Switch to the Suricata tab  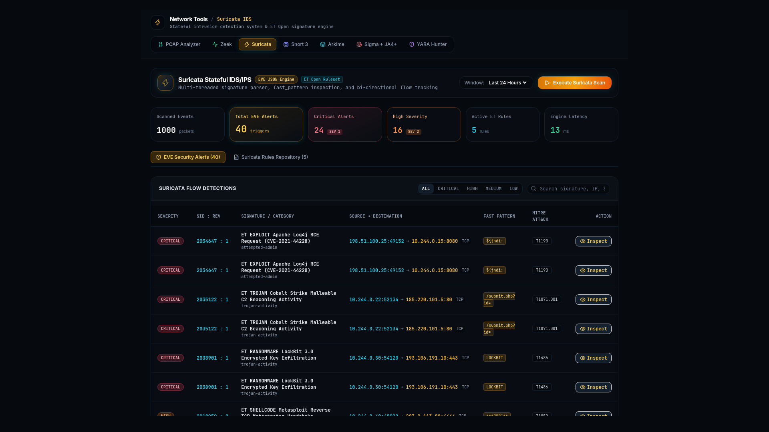tap(258, 44)
